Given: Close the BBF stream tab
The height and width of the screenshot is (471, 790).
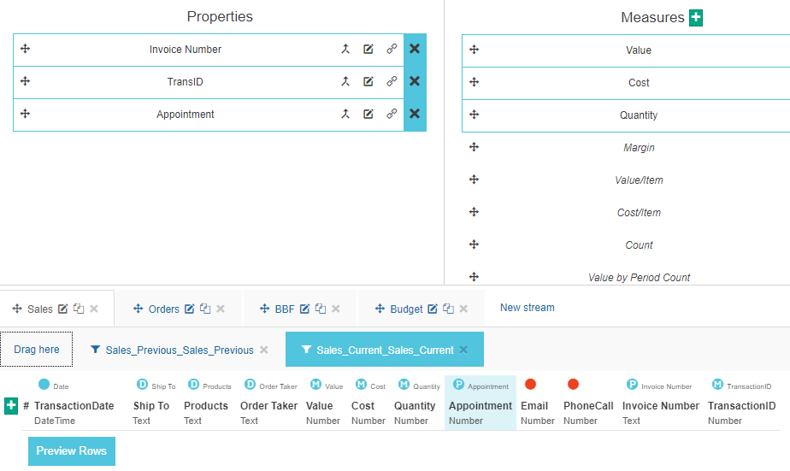Looking at the screenshot, I should (x=336, y=309).
